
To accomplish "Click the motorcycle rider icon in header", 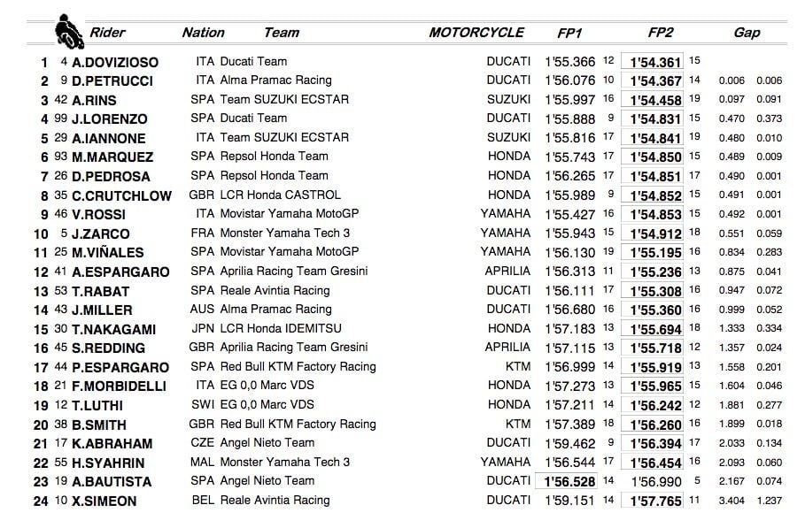I will (x=68, y=30).
